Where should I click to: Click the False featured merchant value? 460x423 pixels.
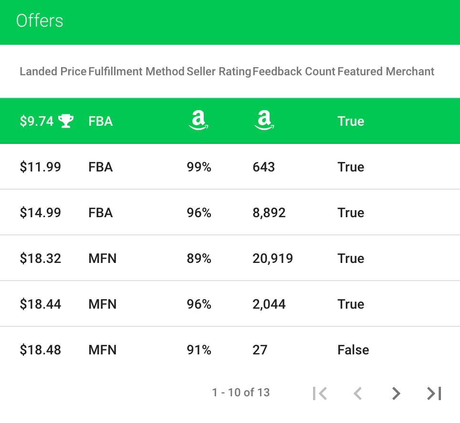point(353,350)
